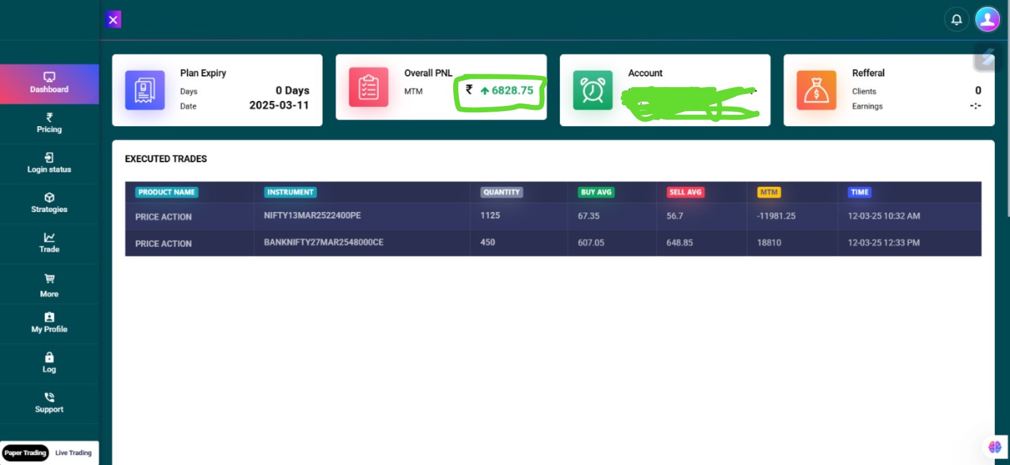Contact Support from the sidebar

coord(49,403)
